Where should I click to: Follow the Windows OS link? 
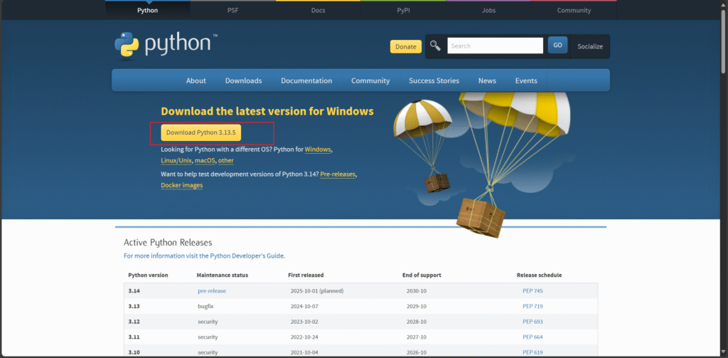pos(318,149)
